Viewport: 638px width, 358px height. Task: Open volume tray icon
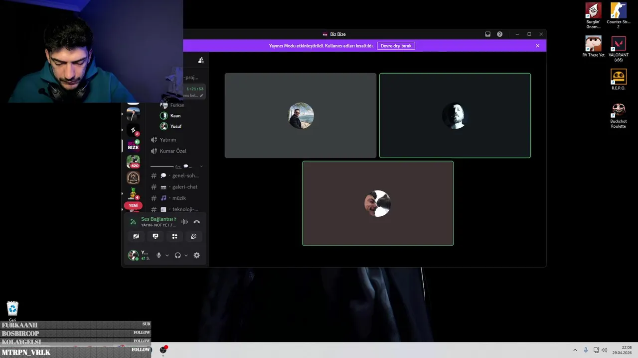coord(605,350)
